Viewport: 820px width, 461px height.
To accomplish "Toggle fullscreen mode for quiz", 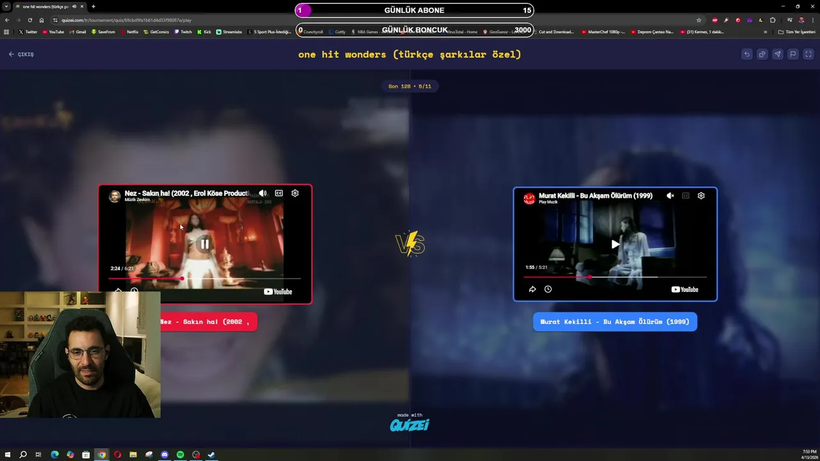I will 808,54.
